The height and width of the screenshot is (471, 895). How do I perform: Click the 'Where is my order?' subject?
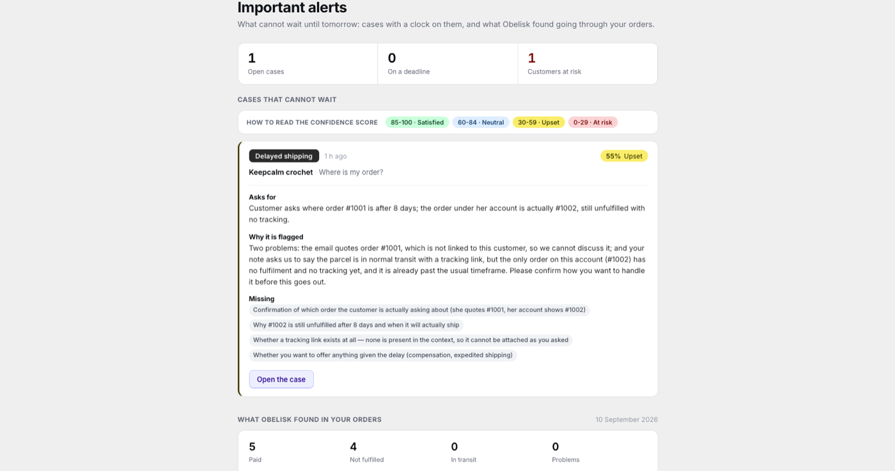(351, 172)
